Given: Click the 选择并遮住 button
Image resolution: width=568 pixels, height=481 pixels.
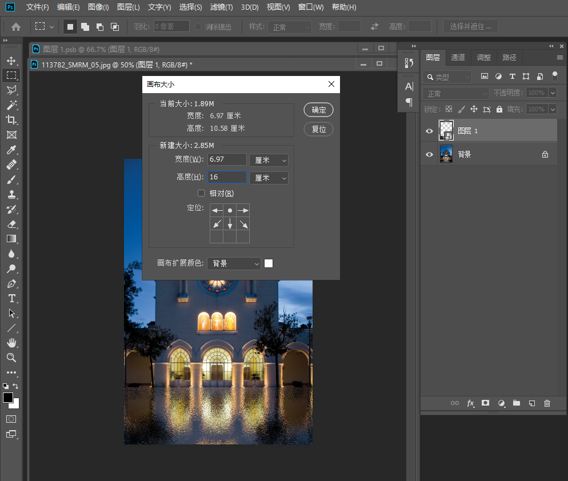Looking at the screenshot, I should tap(470, 26).
